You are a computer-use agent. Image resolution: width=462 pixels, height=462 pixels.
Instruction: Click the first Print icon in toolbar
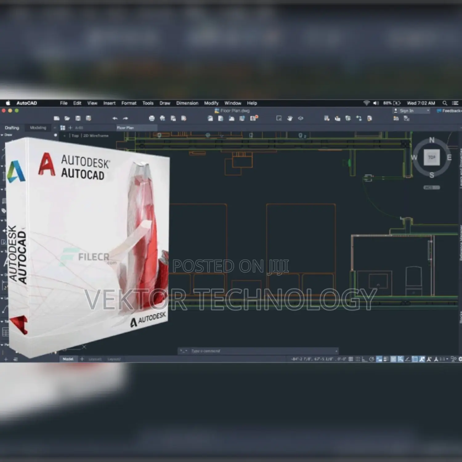click(x=152, y=118)
